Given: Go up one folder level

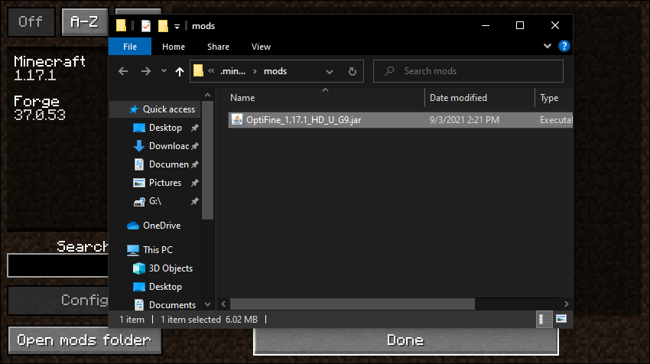Looking at the screenshot, I should click(179, 71).
